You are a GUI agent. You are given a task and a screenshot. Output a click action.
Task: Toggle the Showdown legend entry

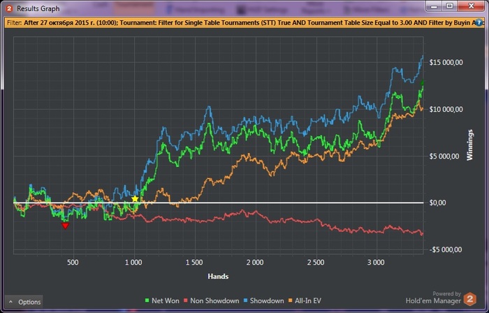tap(263, 301)
